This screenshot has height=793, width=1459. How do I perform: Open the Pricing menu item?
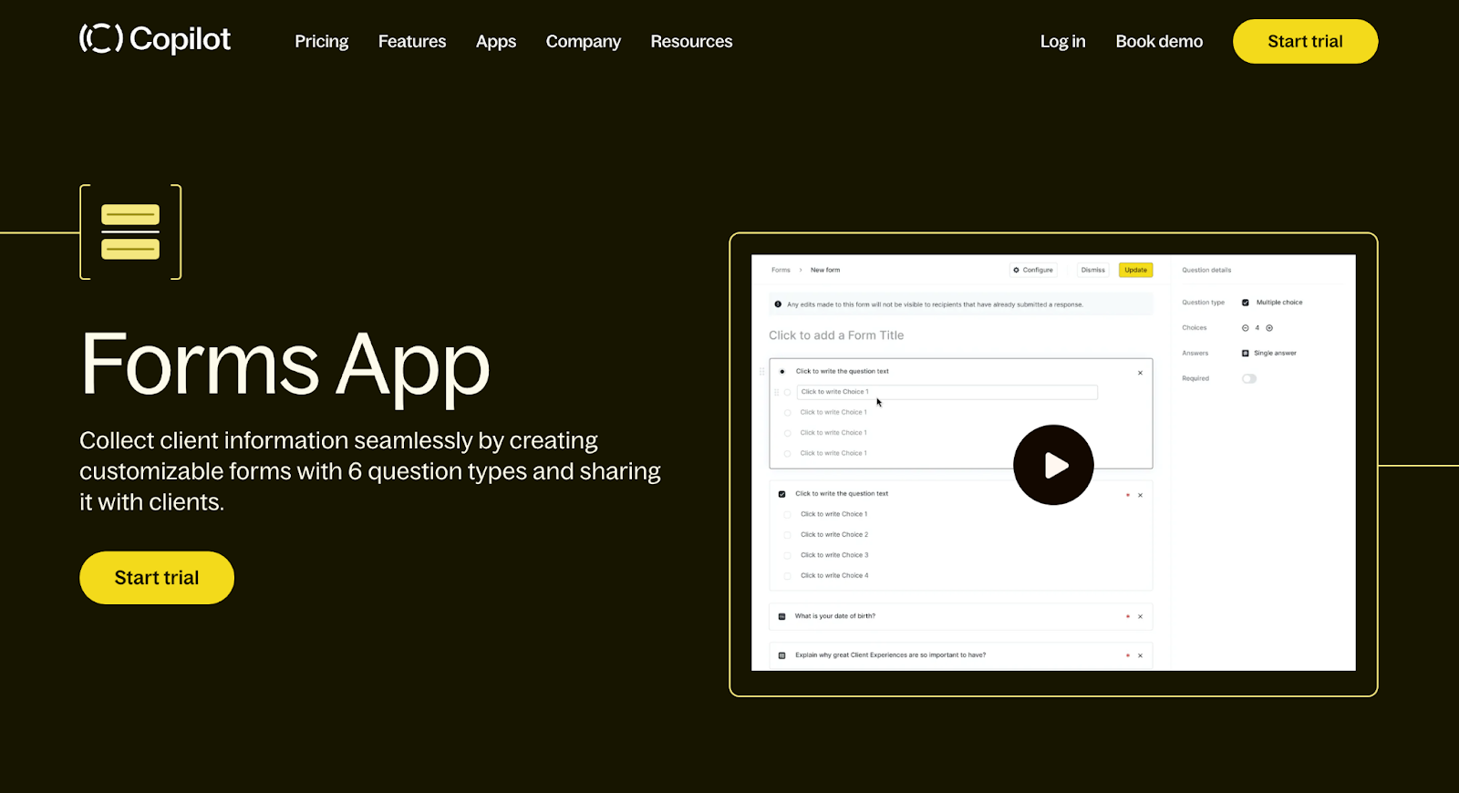tap(322, 42)
